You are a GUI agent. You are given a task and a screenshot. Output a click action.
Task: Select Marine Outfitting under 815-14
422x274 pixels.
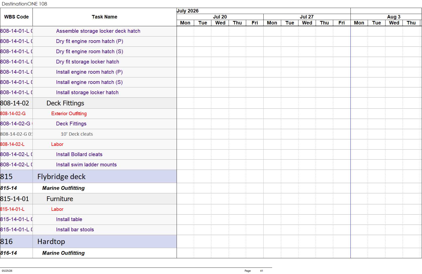(x=63, y=188)
